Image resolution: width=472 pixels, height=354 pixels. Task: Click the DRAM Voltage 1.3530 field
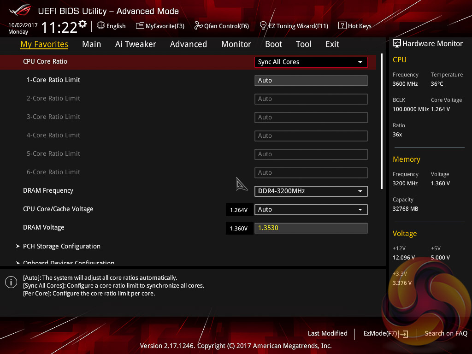pos(311,228)
